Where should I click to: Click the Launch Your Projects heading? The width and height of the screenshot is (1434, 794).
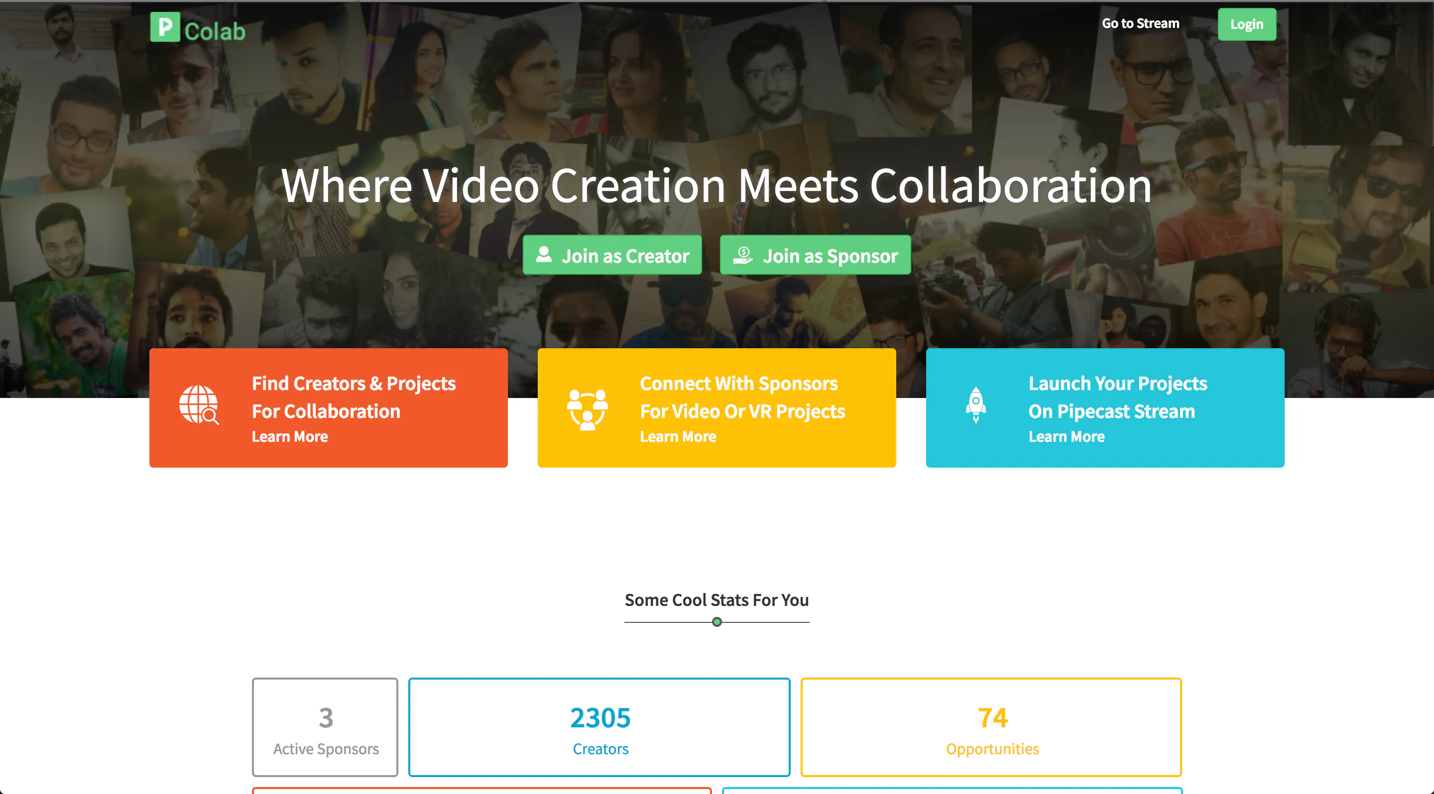click(x=1117, y=397)
